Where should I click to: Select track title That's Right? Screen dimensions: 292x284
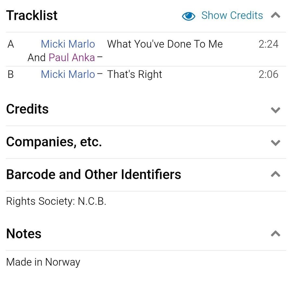coord(134,74)
